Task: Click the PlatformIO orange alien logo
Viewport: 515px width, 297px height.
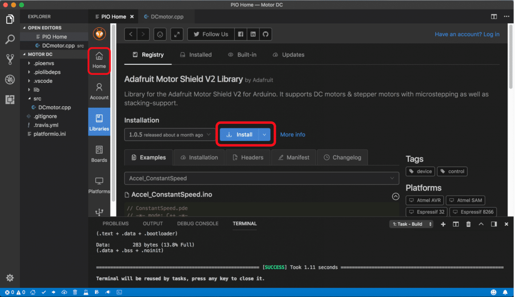Action: click(99, 34)
